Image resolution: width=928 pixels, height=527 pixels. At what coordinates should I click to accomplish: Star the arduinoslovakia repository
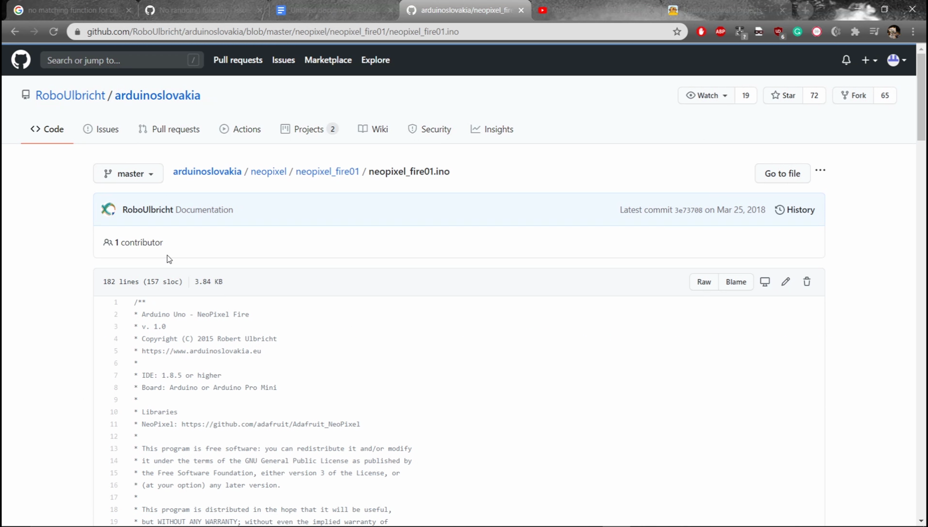[x=783, y=95]
